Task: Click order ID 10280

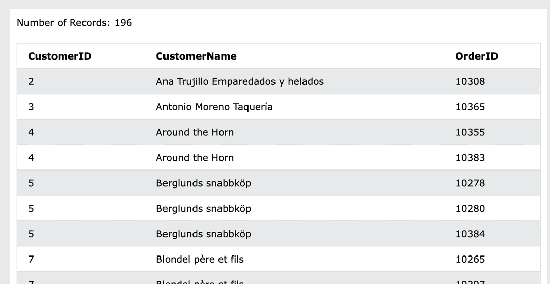Action: (x=470, y=209)
